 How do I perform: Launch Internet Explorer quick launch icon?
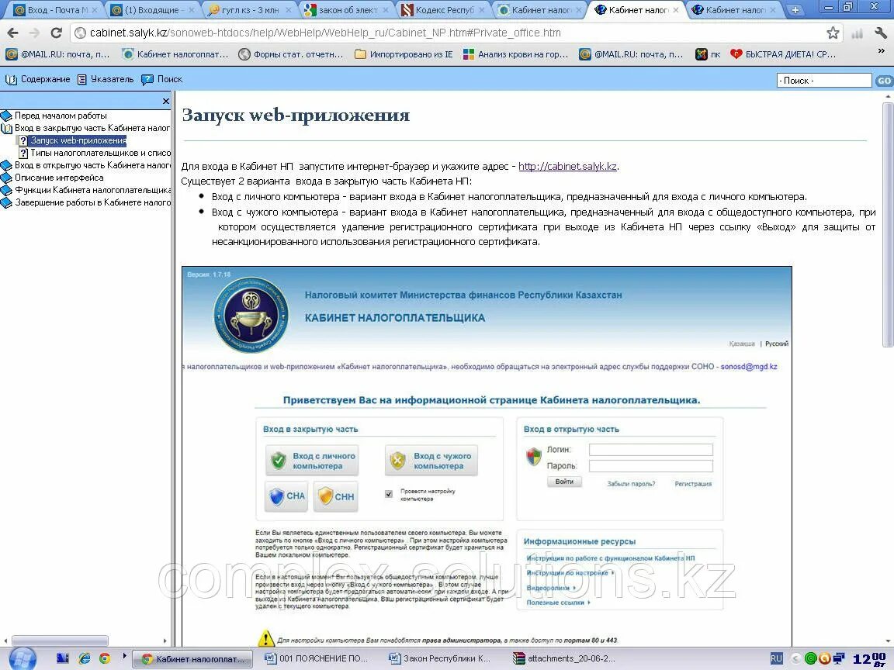[84, 658]
